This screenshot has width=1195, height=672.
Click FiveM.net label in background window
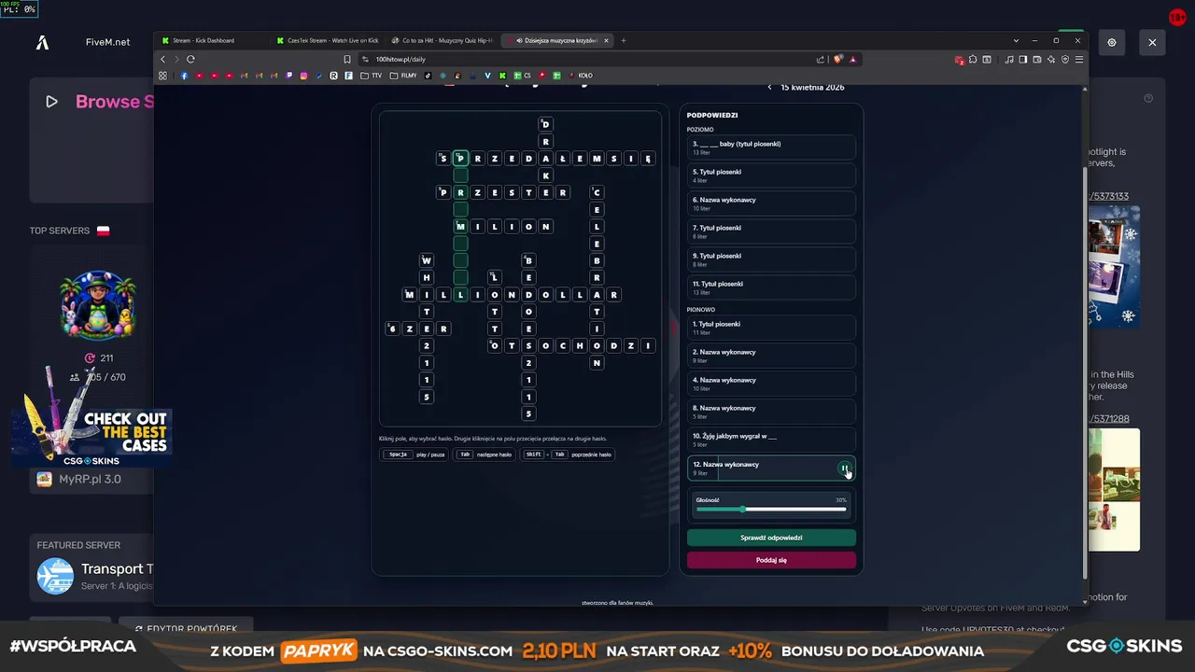tap(107, 42)
